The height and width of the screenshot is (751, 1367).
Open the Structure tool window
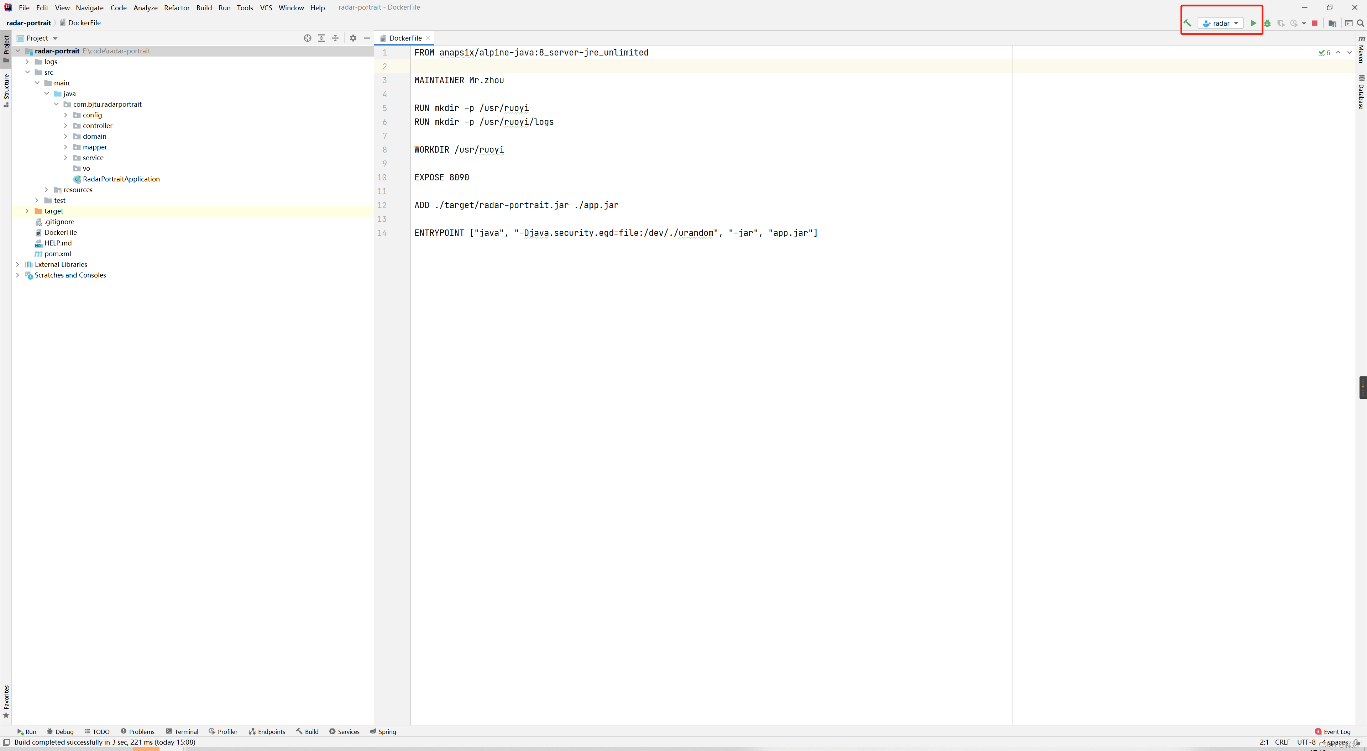[6, 91]
